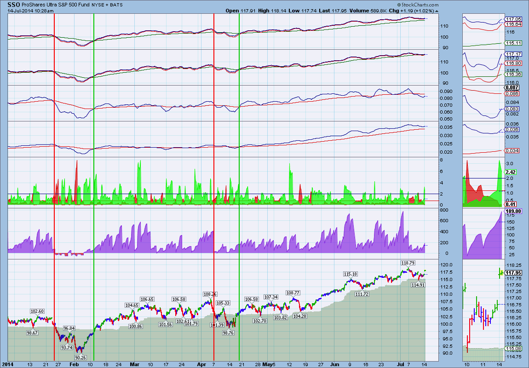Click the Volume 589.8K value in the header
The width and height of the screenshot is (529, 368).
368,11
